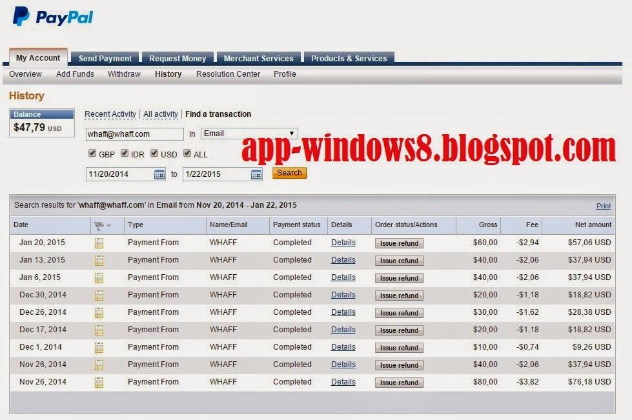Go to the Merchant Services tab
632x420 pixels.
[x=258, y=59]
